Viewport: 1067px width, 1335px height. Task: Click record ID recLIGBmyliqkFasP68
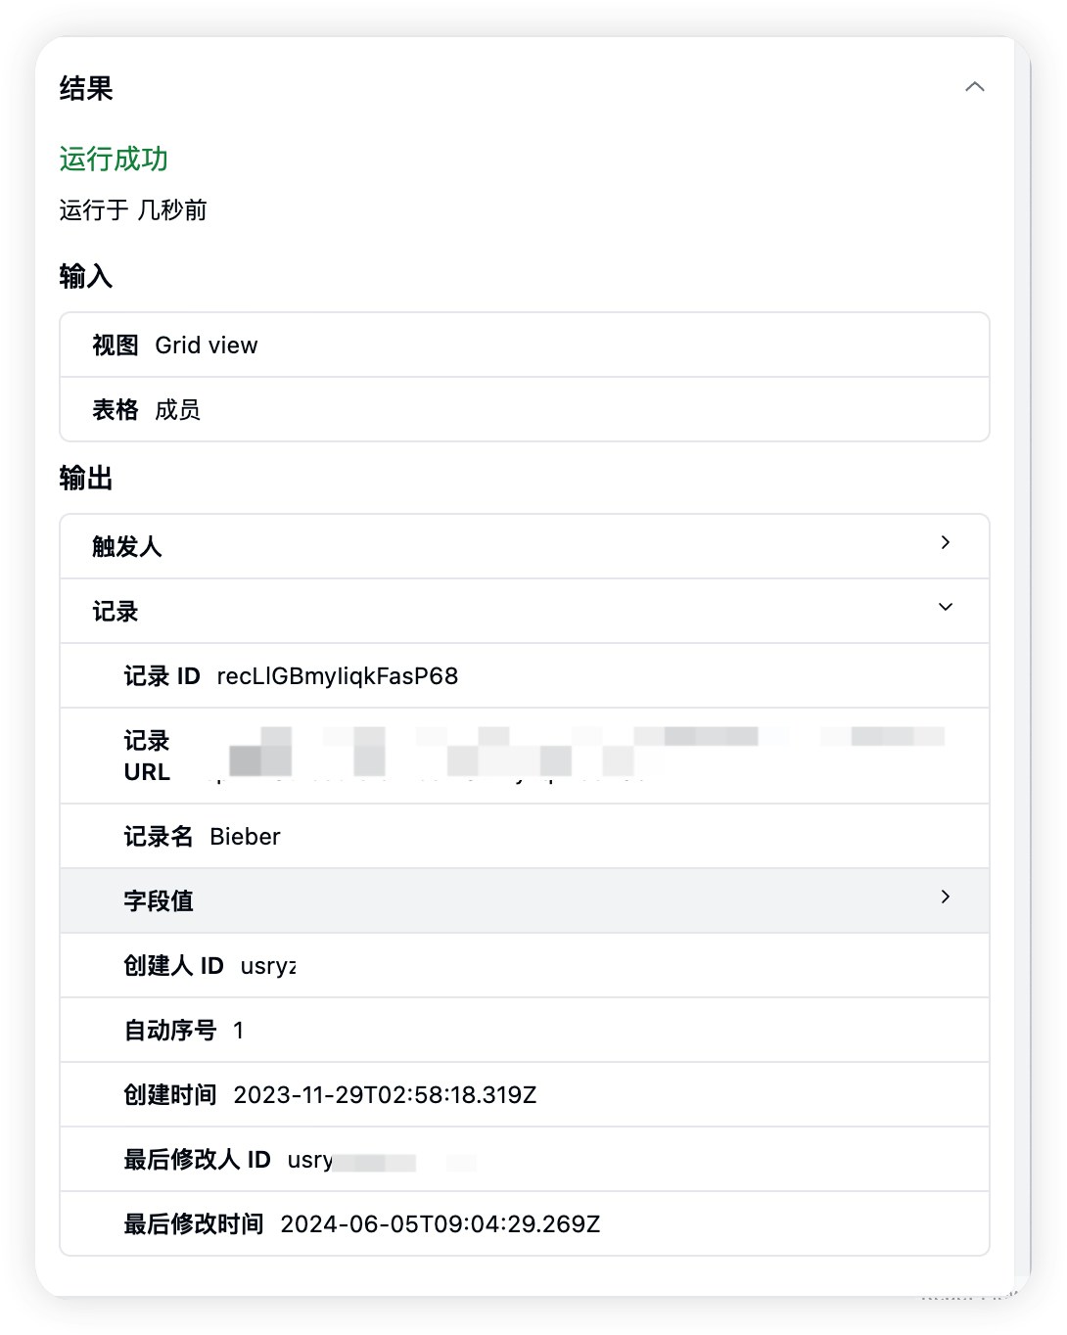tap(337, 676)
